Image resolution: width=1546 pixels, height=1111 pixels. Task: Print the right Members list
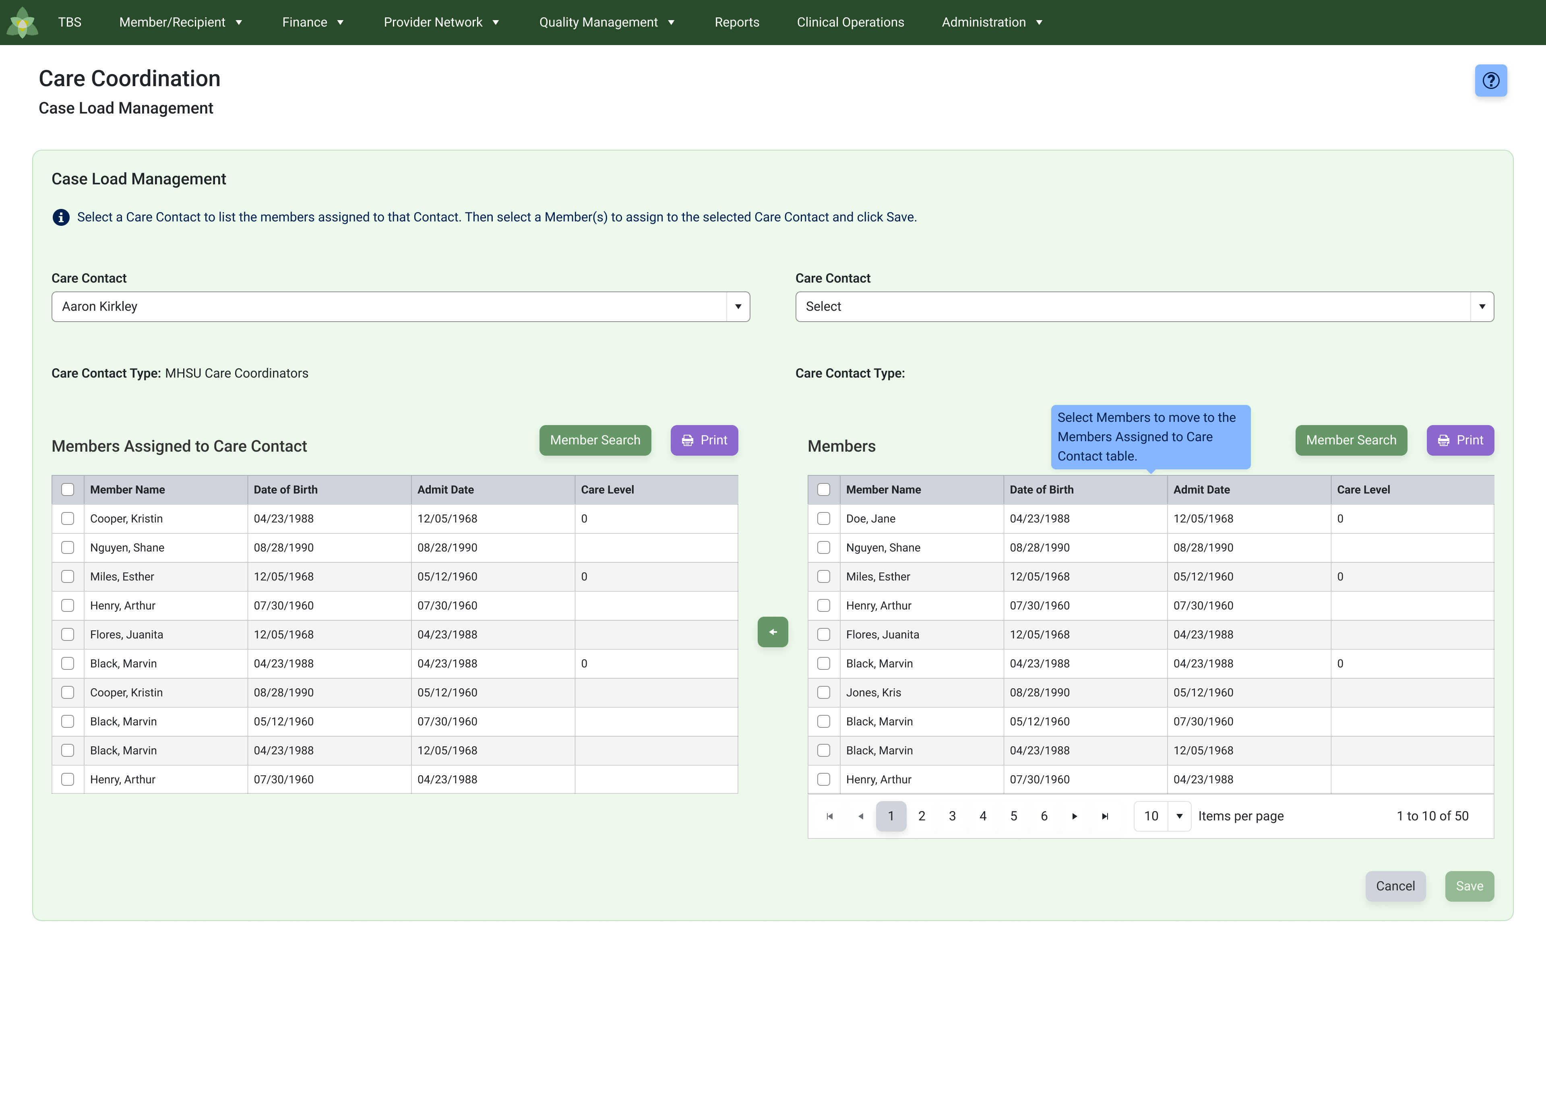pos(1460,440)
